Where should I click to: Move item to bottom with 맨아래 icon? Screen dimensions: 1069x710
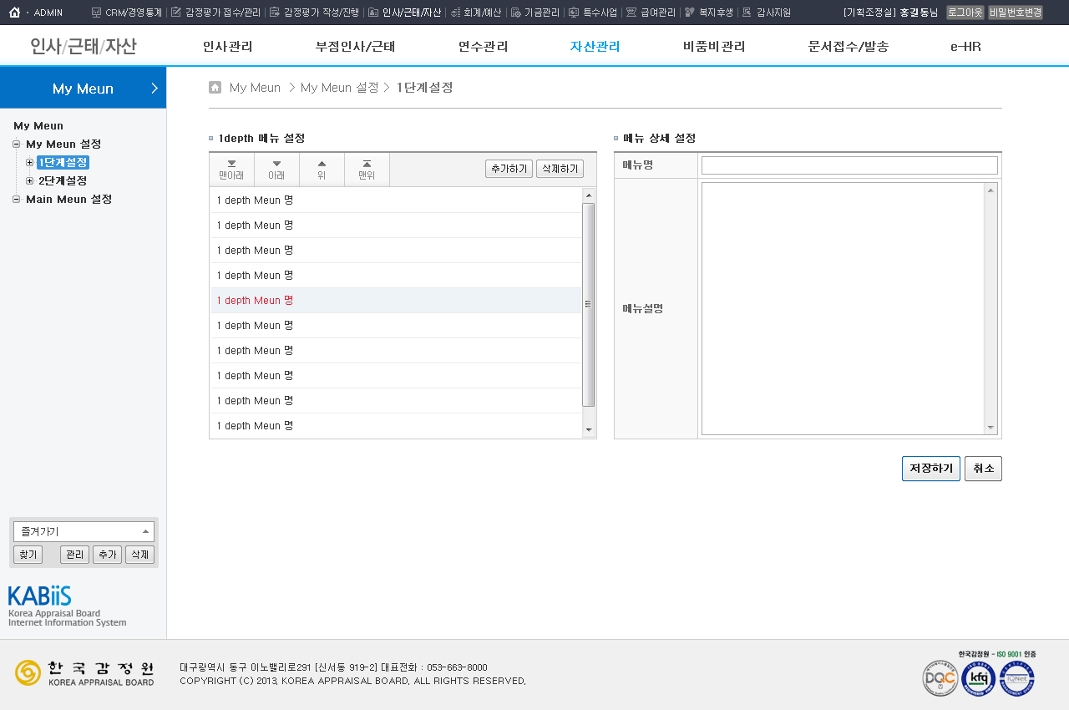pos(231,170)
